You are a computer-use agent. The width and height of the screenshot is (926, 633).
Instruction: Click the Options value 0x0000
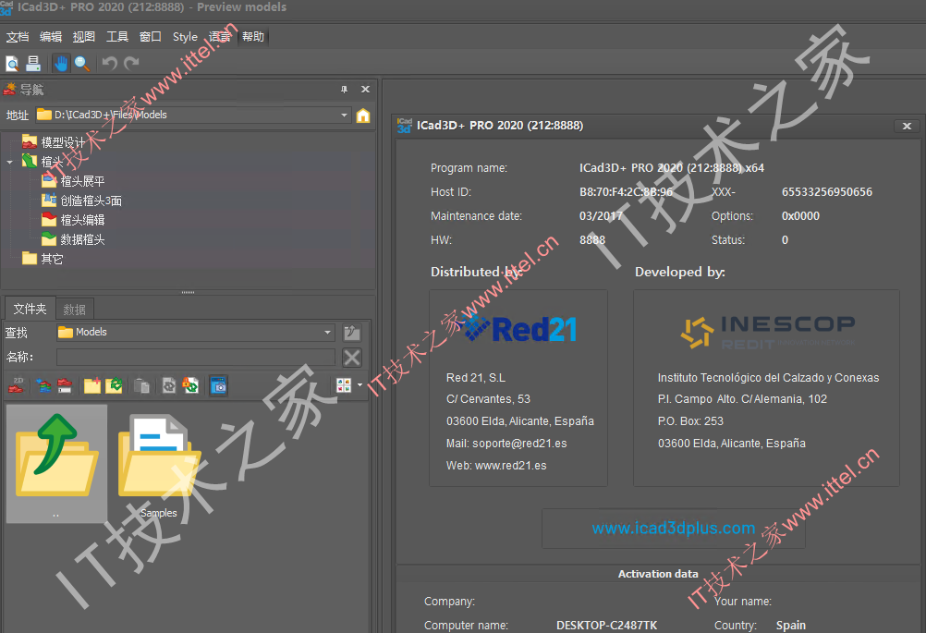pyautogui.click(x=800, y=216)
